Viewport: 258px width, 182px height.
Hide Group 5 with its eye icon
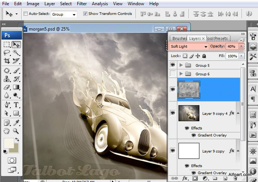[x=172, y=65]
